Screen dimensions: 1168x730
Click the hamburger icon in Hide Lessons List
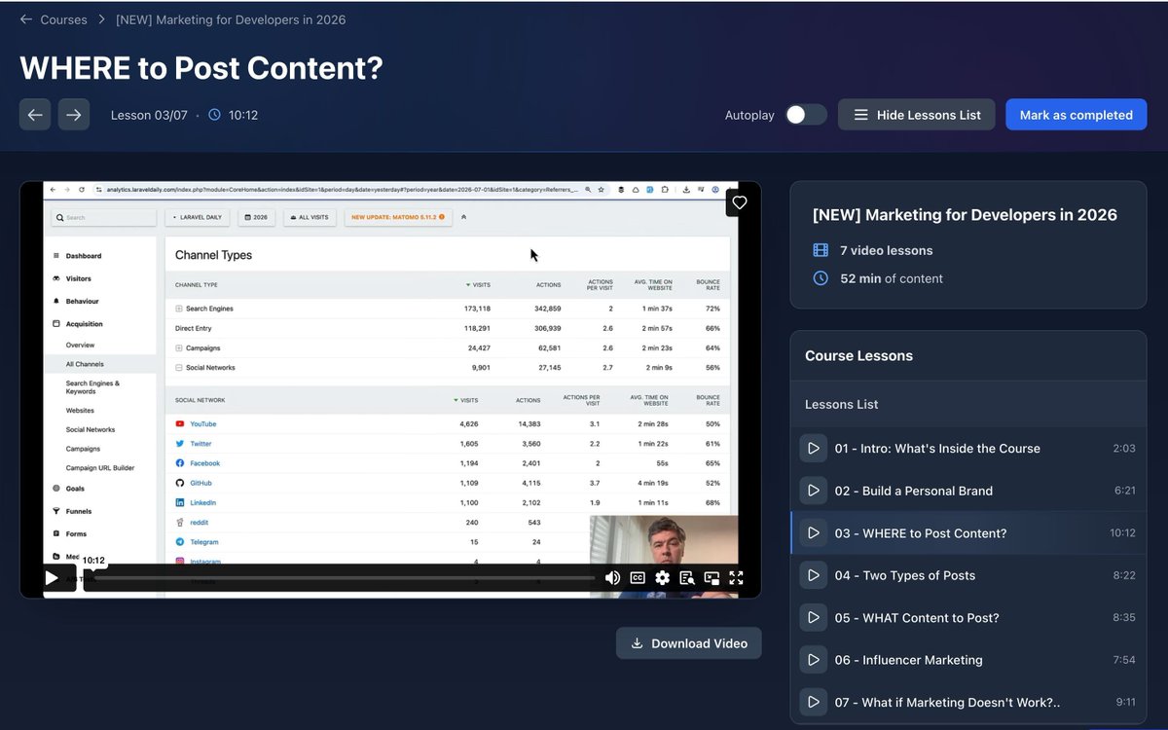coord(860,115)
